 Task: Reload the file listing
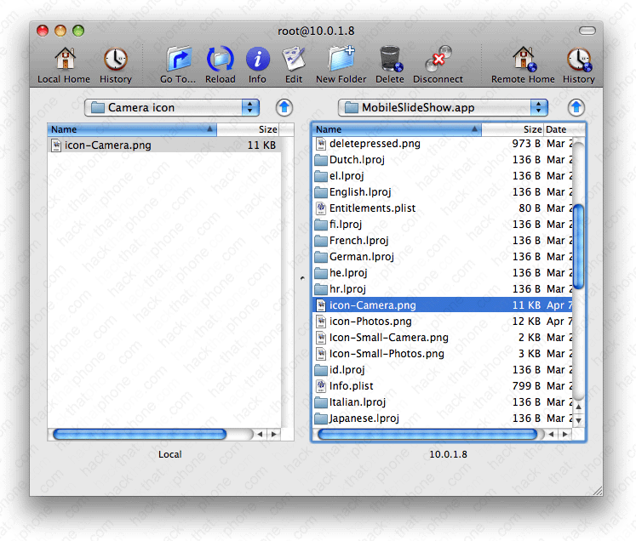221,60
